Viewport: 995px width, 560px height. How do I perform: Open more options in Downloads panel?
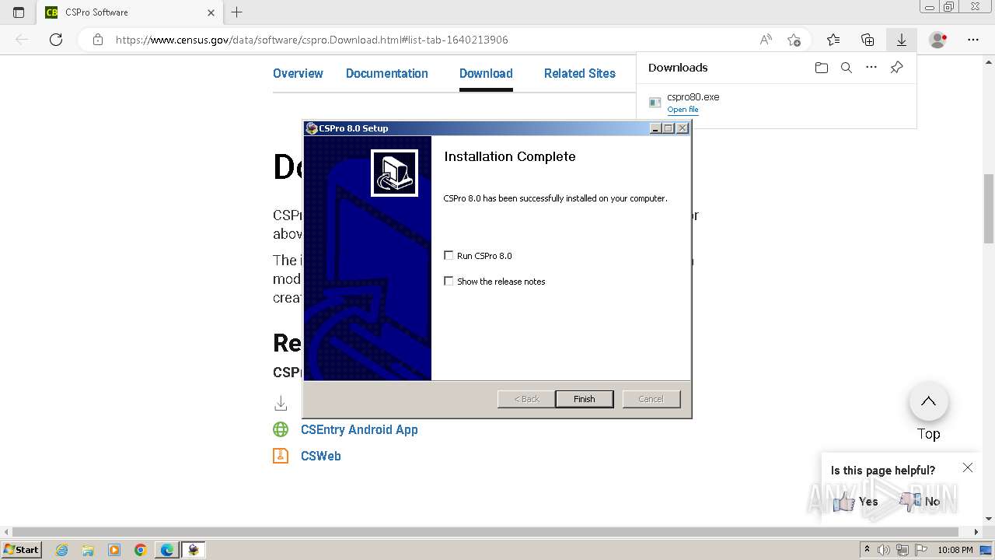[871, 68]
